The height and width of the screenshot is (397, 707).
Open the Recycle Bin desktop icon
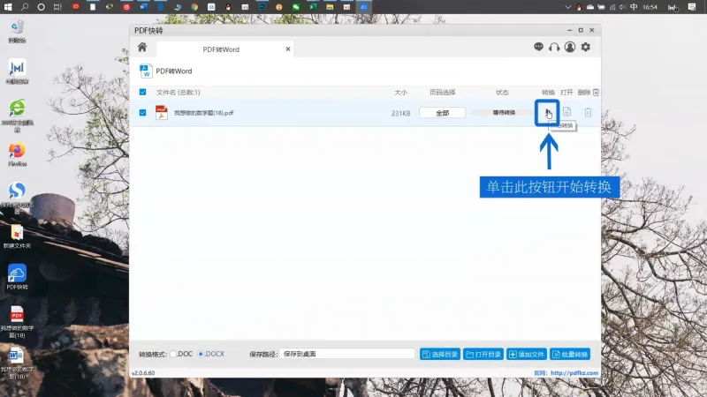pos(17,31)
